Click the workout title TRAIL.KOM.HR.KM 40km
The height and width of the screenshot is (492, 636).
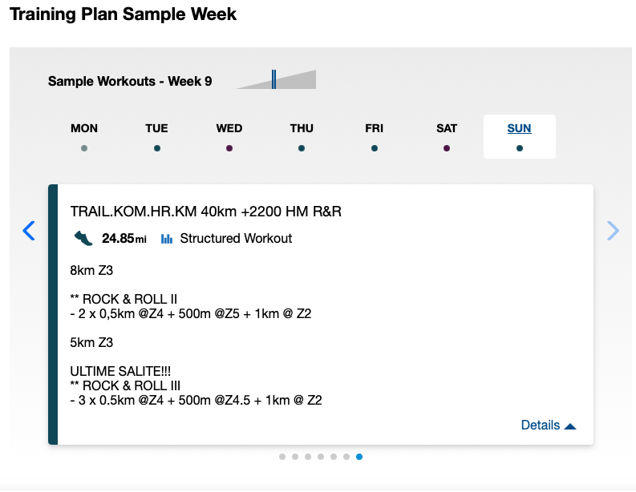coord(205,212)
